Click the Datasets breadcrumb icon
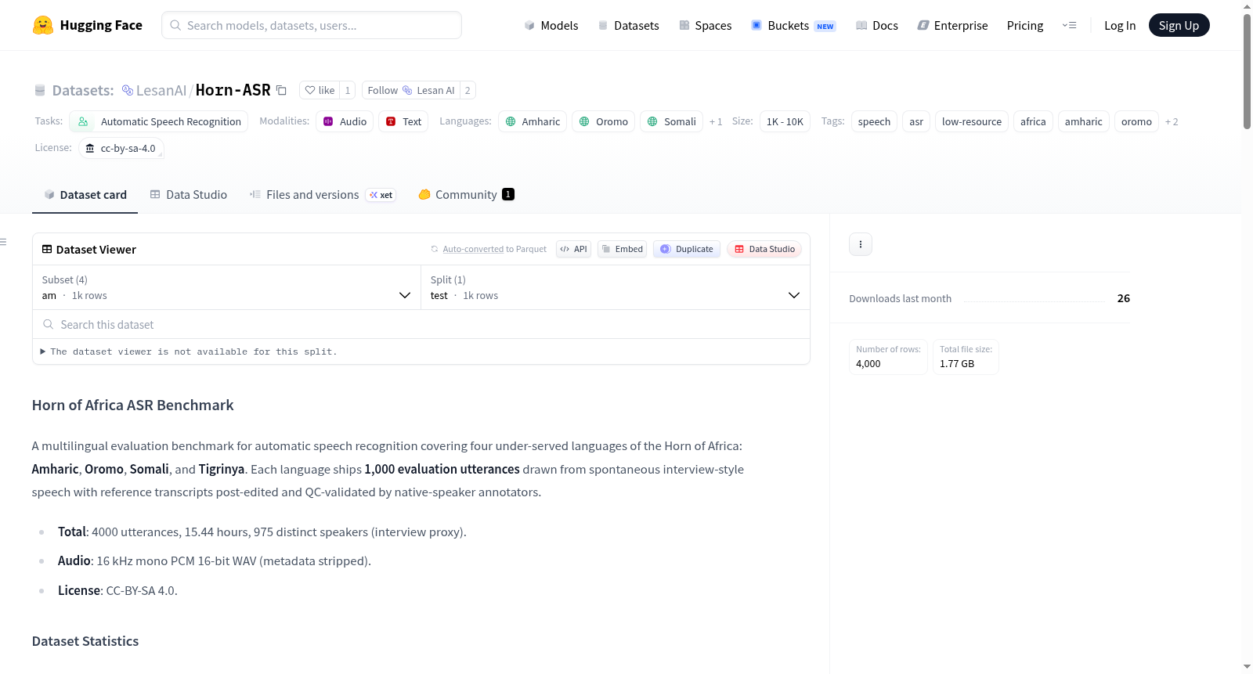 click(40, 90)
